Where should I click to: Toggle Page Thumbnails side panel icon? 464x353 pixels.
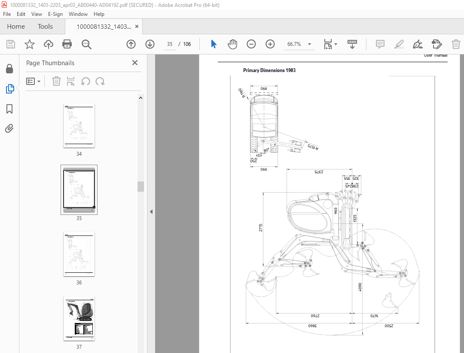10,89
